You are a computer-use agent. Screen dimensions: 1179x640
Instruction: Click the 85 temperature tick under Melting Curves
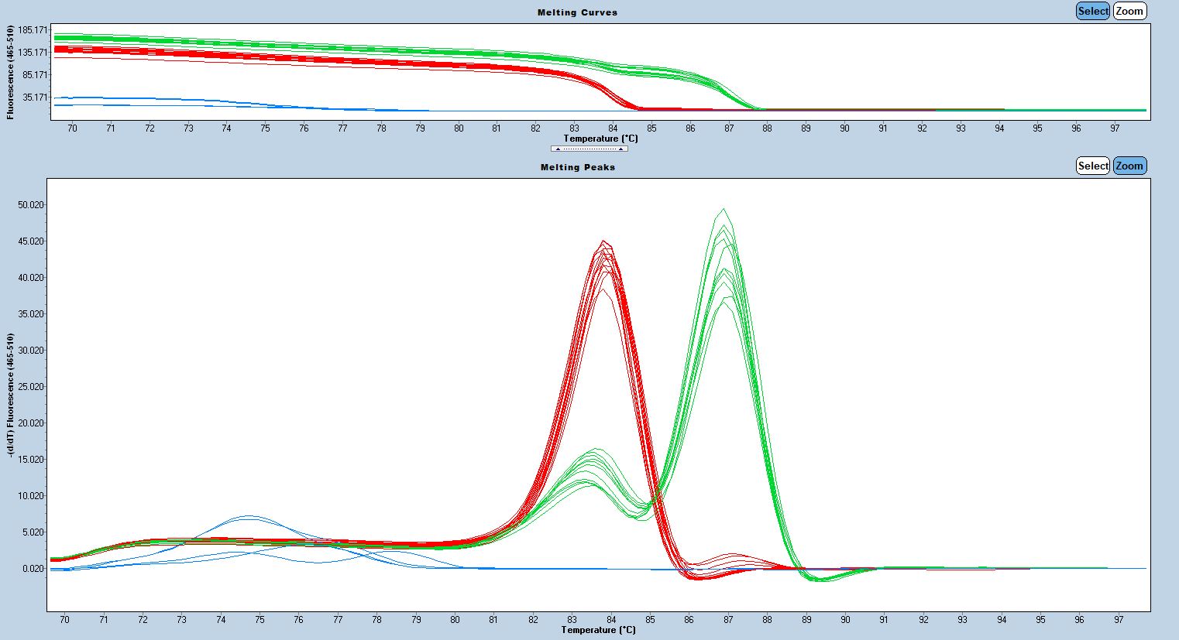[x=651, y=128]
